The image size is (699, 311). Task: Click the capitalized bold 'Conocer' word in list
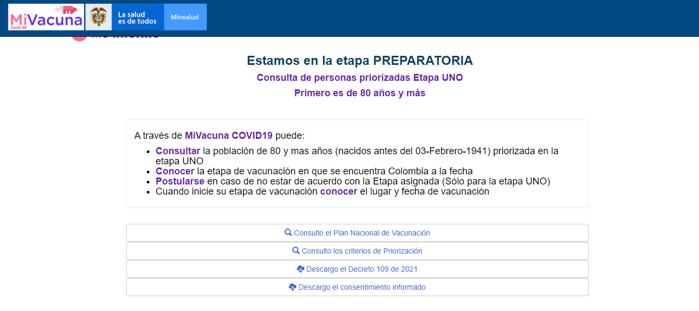click(x=175, y=171)
